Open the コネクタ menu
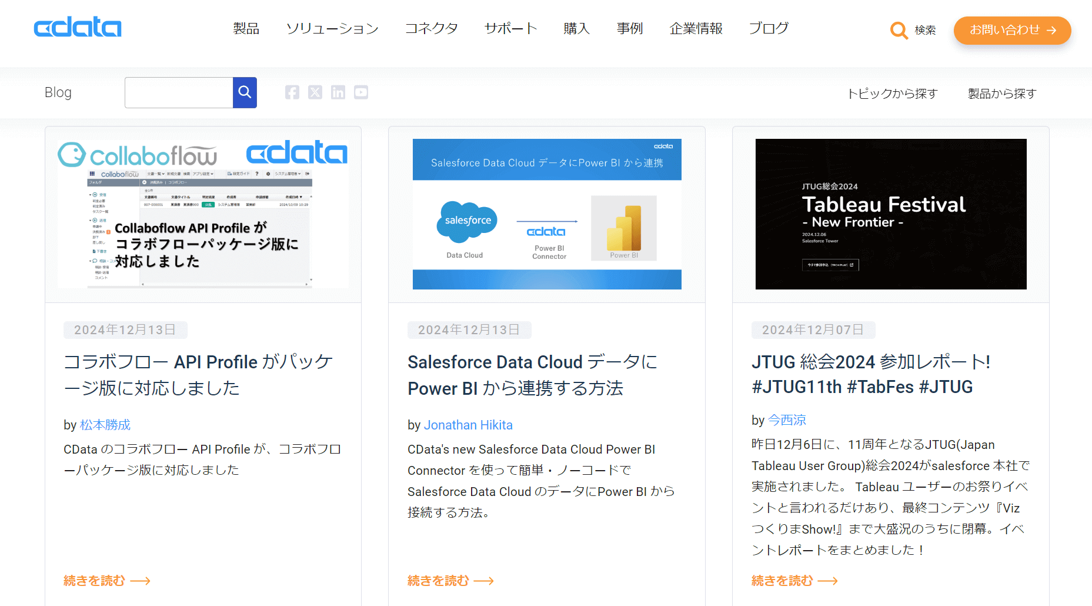The width and height of the screenshot is (1092, 606). click(x=432, y=28)
